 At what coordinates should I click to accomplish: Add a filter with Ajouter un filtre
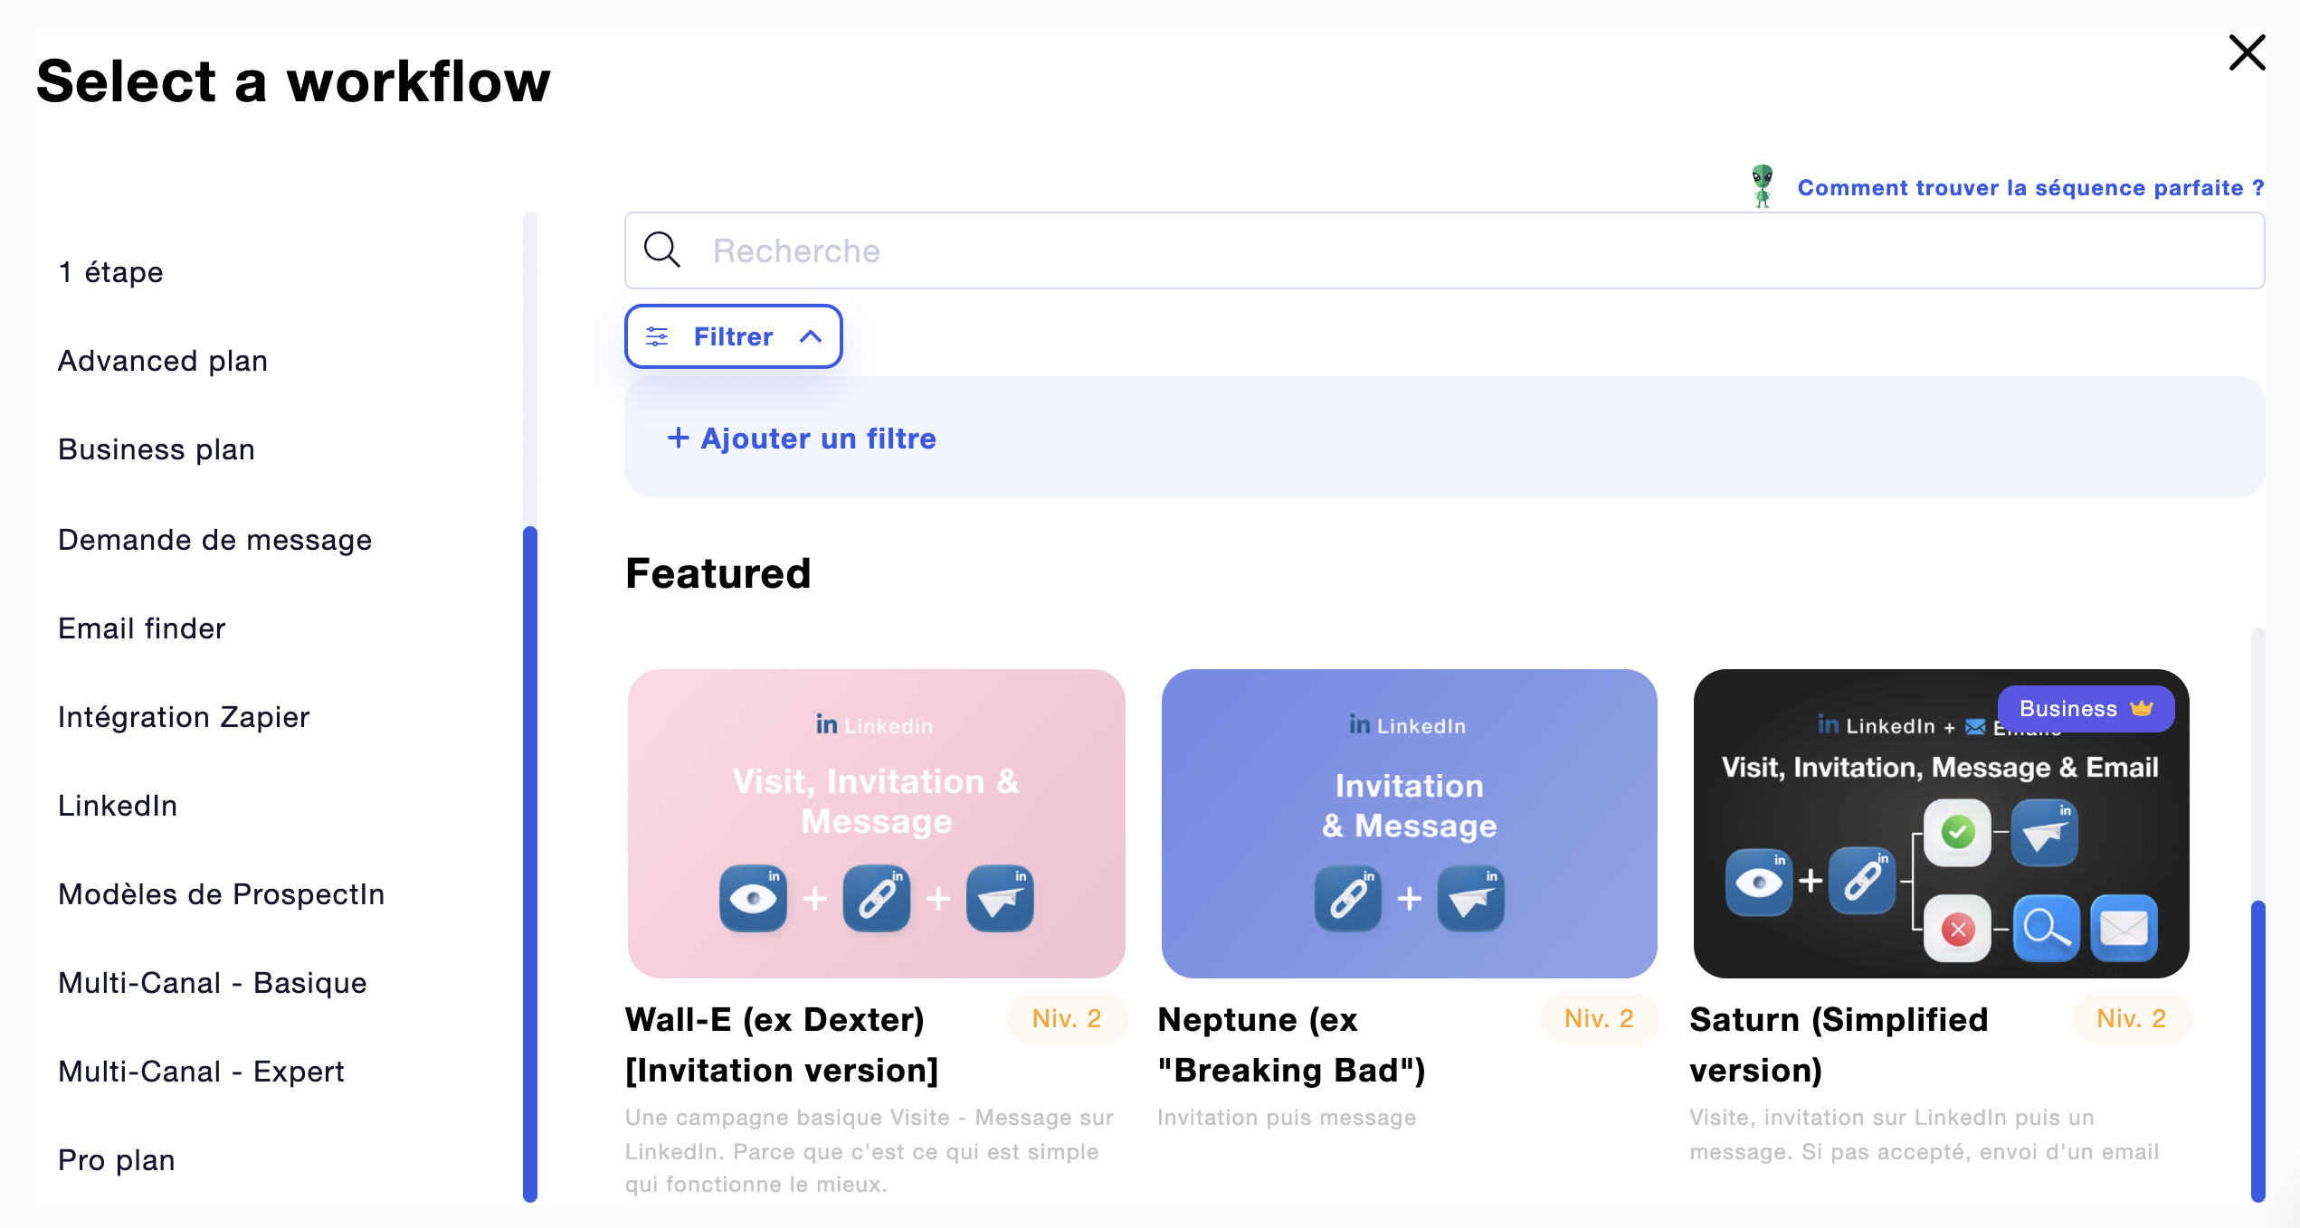coord(802,439)
